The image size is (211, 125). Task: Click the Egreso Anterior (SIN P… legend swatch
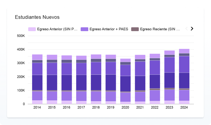point(32,29)
